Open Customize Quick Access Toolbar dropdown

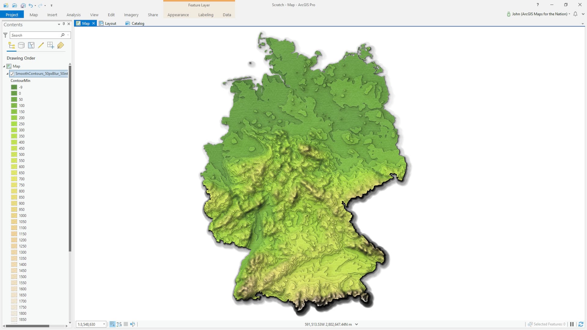tap(51, 5)
